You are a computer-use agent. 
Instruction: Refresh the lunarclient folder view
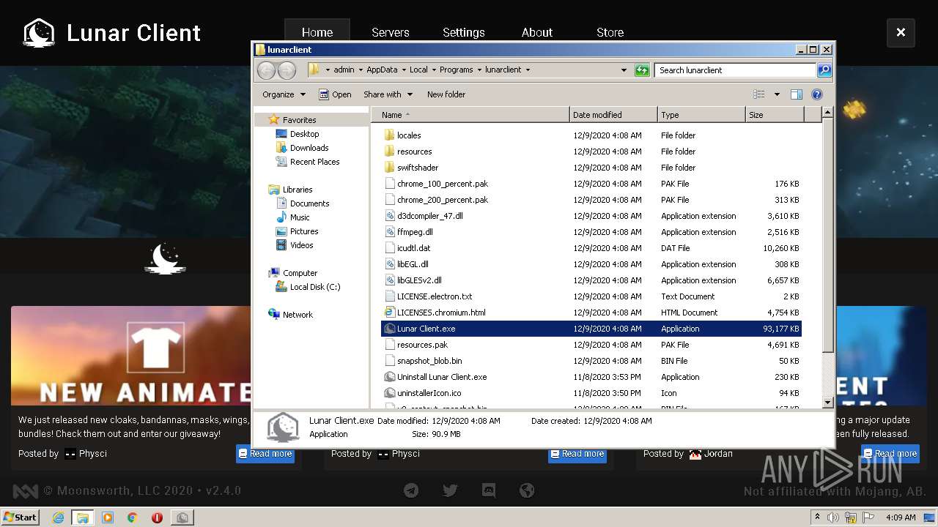tap(642, 70)
